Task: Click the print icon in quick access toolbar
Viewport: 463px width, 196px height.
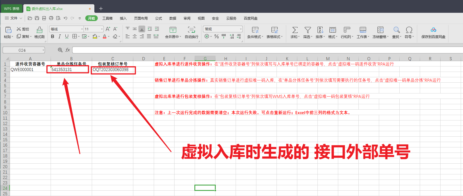Action: [51, 18]
